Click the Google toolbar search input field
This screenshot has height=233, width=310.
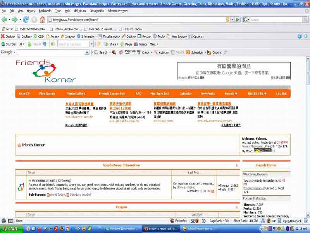pyautogui.click(x=51, y=52)
